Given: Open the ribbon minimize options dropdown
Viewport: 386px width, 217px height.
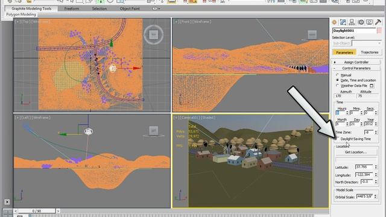Looking at the screenshot, I should click(156, 8).
